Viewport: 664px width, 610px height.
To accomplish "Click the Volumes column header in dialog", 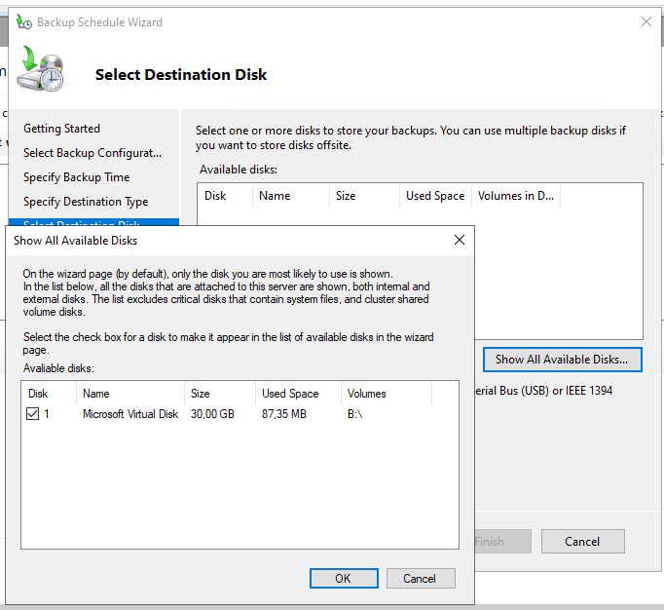I will pos(366,394).
